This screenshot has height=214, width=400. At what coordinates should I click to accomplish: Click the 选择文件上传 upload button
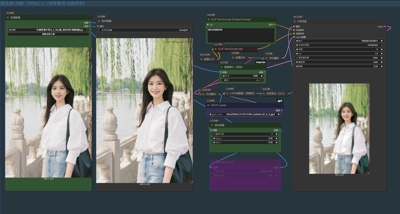click(x=48, y=34)
